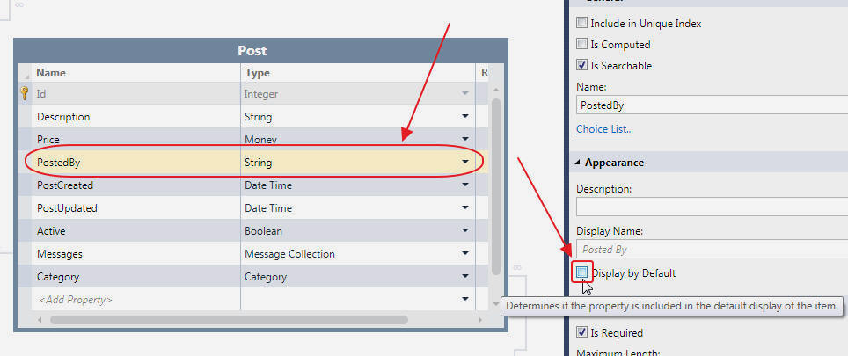Viewport: 848px width, 356px height.
Task: Open type dropdown for Price row
Action: coord(465,140)
